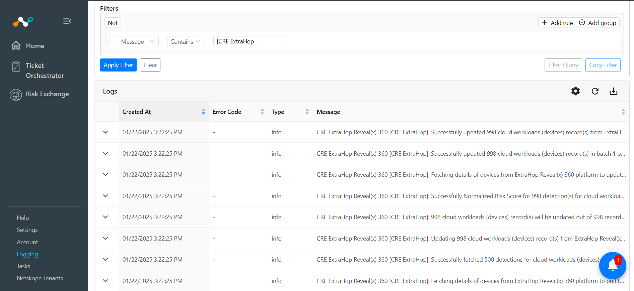Click the circled plus icon in Add group
Image resolution: width=634 pixels, height=291 pixels.
point(582,22)
